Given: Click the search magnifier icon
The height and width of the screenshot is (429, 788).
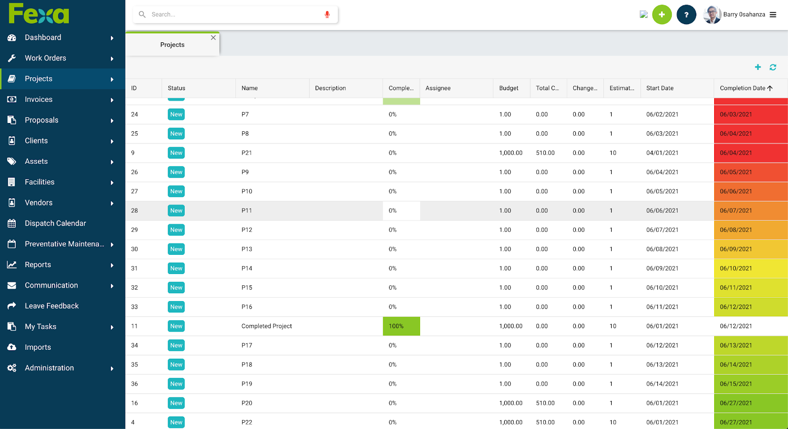Looking at the screenshot, I should click(142, 14).
